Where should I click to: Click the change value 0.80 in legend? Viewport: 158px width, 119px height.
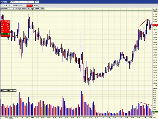(x=42, y=9)
